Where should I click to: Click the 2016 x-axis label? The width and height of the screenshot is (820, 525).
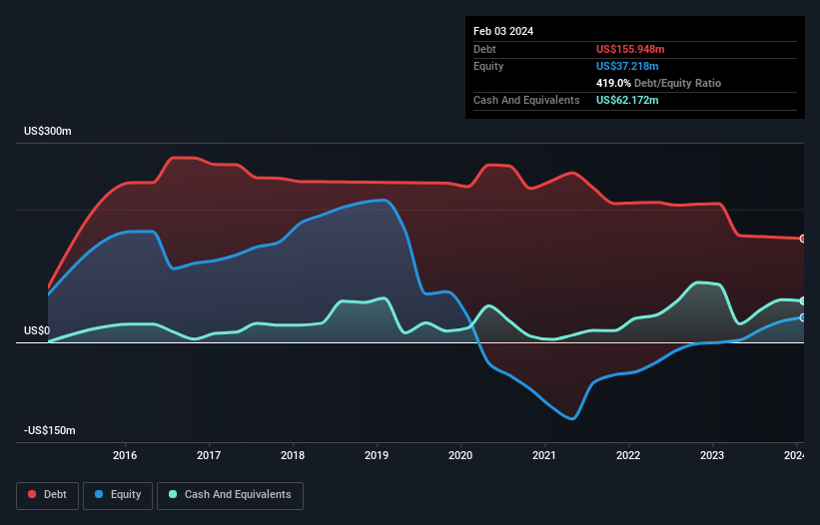(125, 455)
